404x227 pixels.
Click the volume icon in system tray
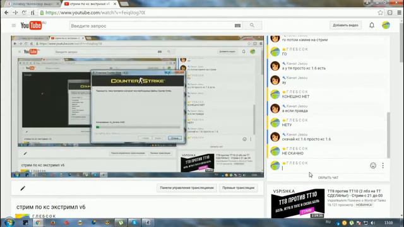[x=372, y=223]
